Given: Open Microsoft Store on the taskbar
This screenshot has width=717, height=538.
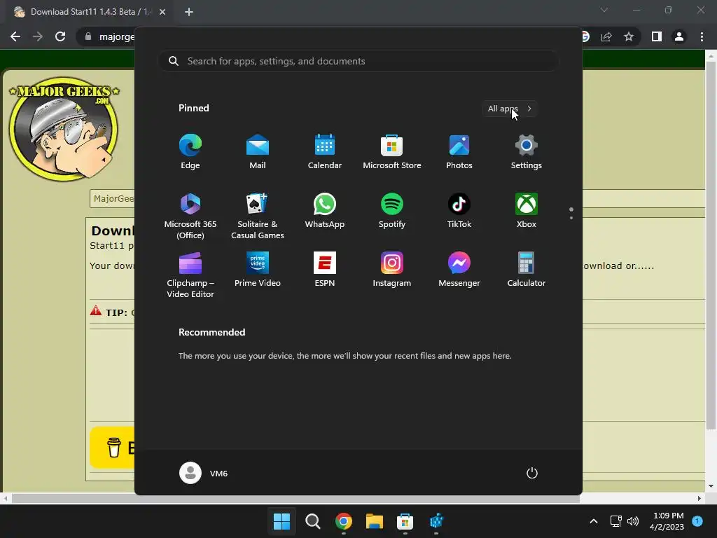Looking at the screenshot, I should pos(405,521).
